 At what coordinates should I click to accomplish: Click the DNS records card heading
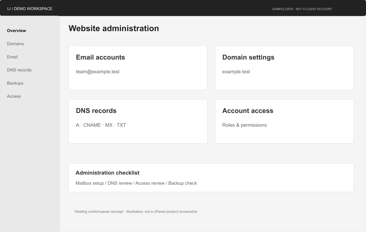(96, 111)
